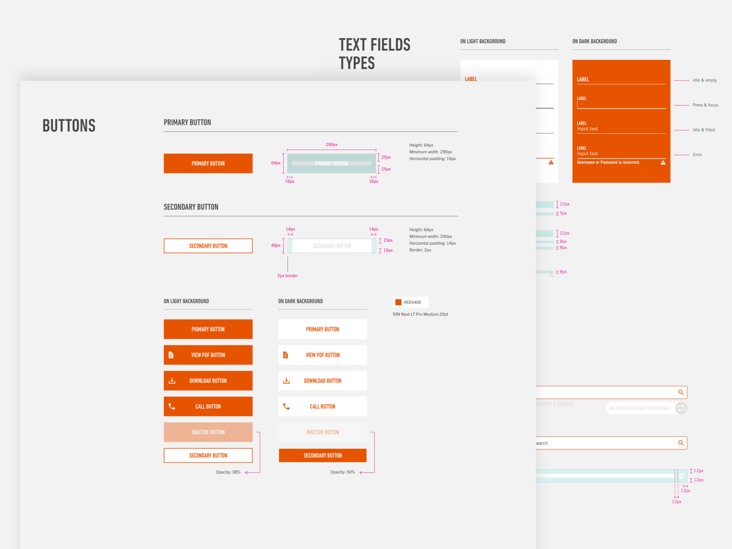This screenshot has height=549, width=732.
Task: Click the Inactive Button on light background
Action: (x=208, y=432)
